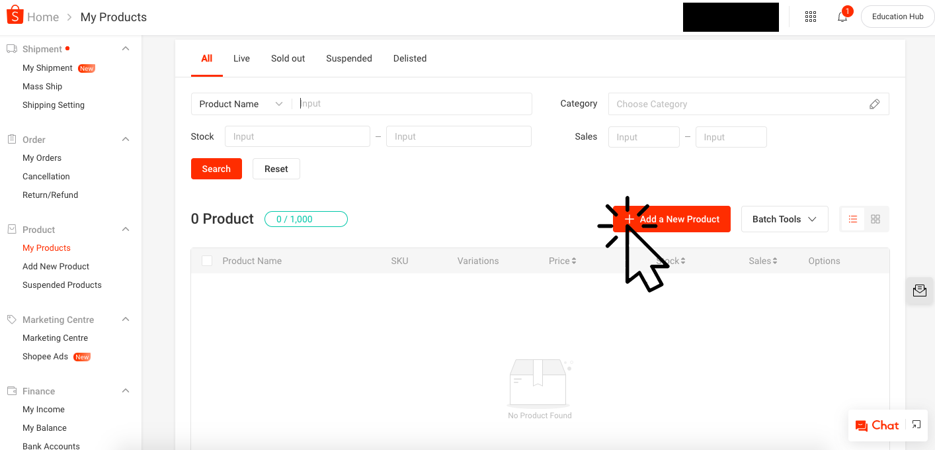This screenshot has width=935, height=450.
Task: Reset the product filters
Action: click(x=276, y=169)
